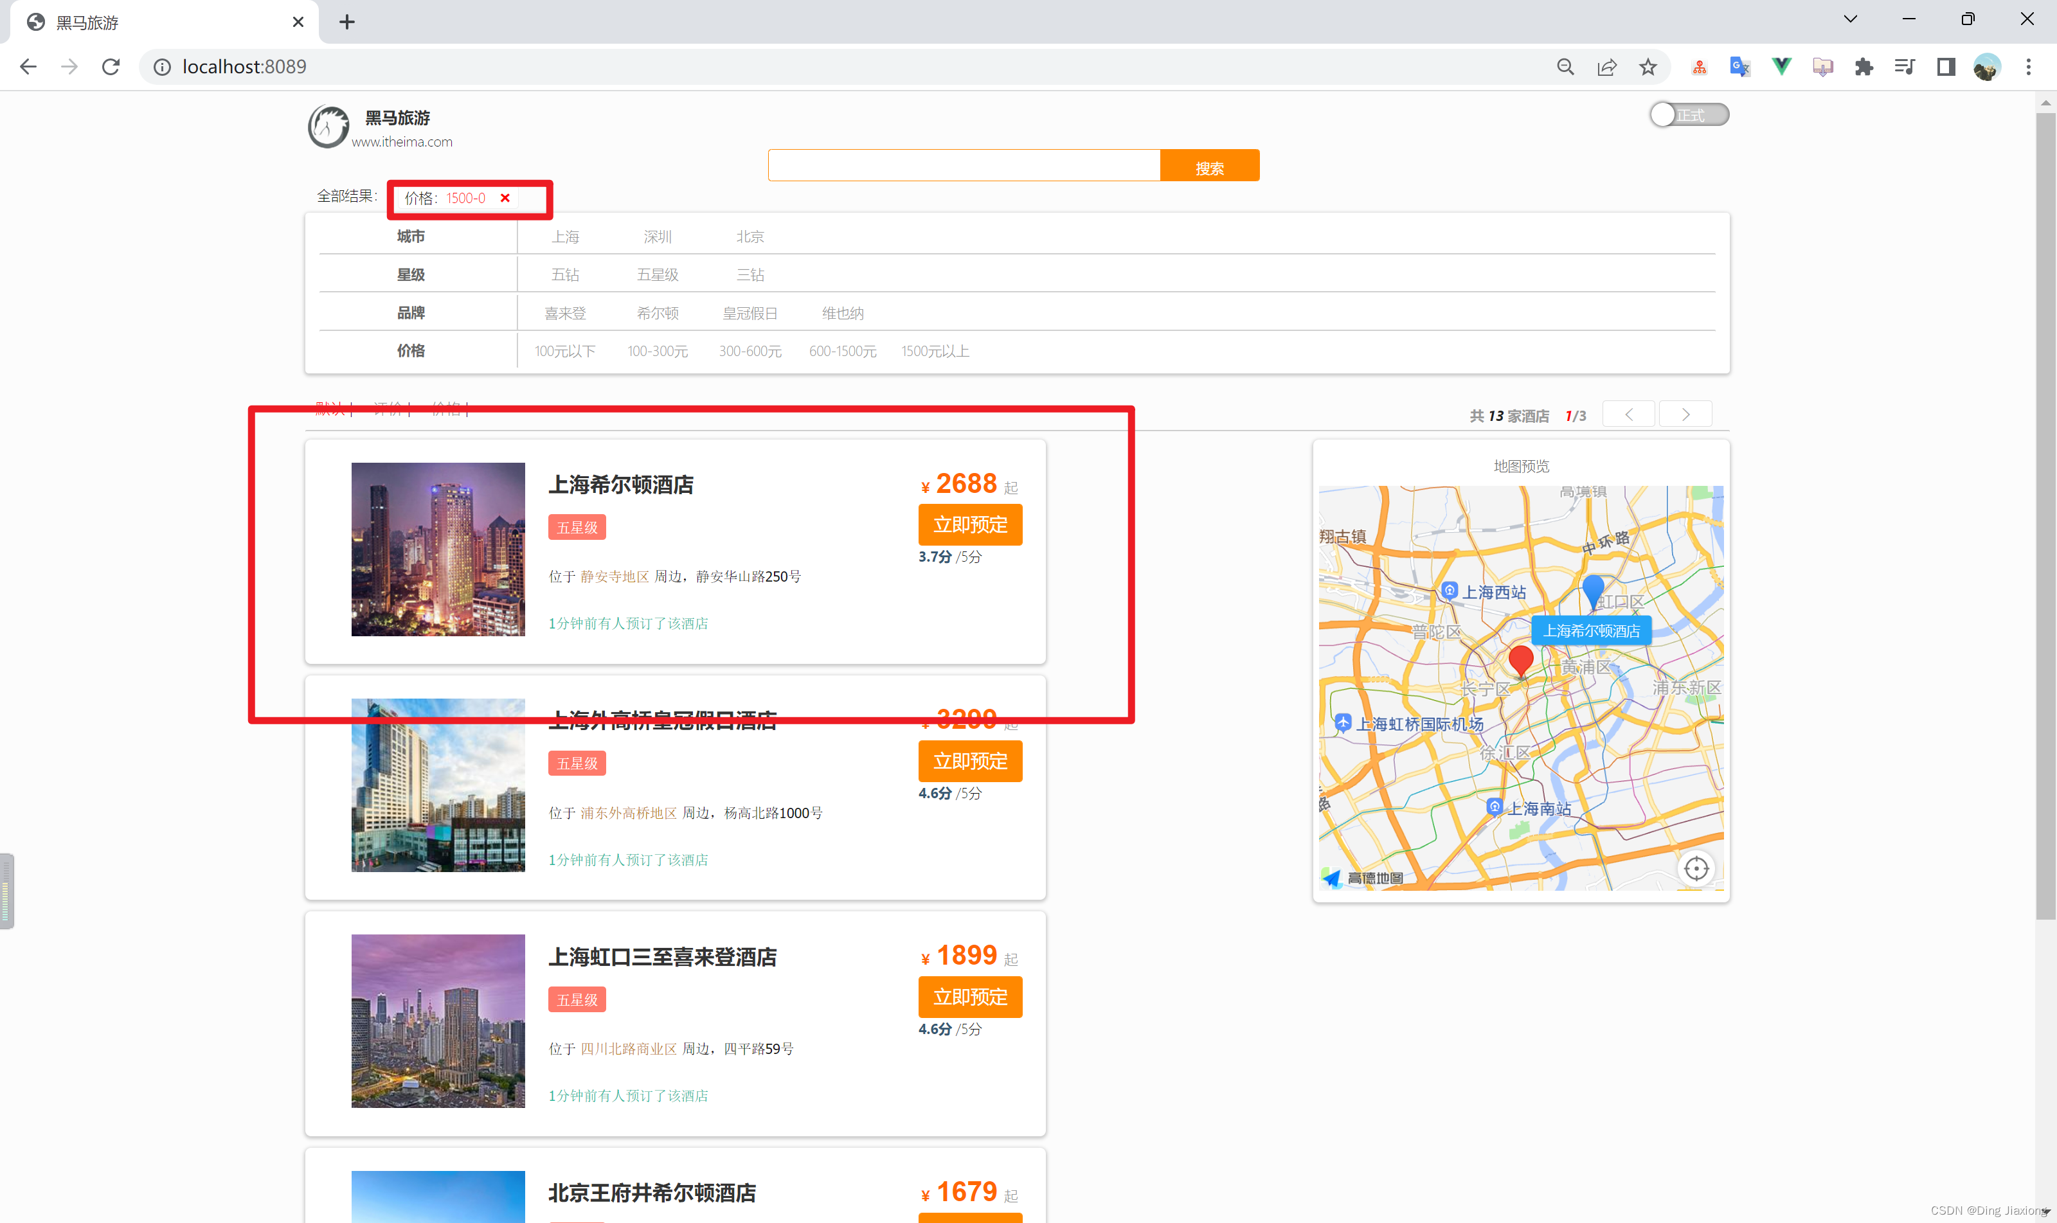Screen dimensions: 2057x1223
Task: Remove the 价格 1500-0 filter tag
Action: pos(505,198)
